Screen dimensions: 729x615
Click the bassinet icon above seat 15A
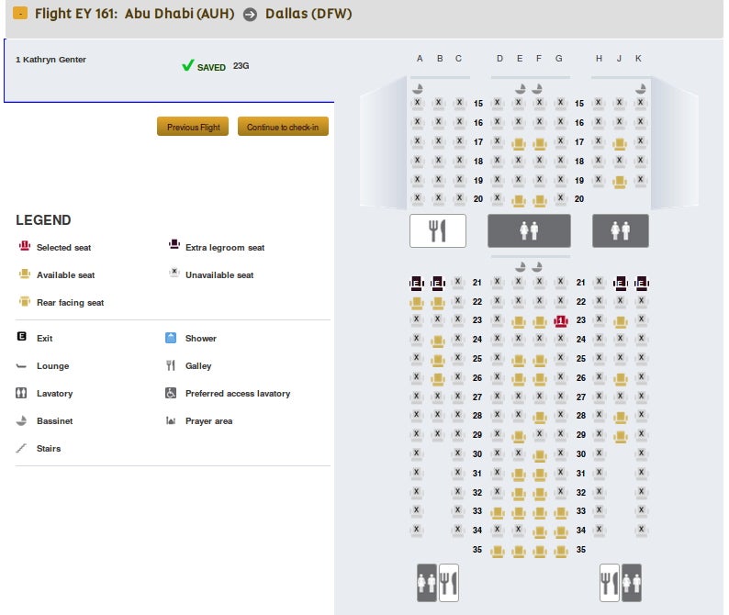(x=418, y=88)
